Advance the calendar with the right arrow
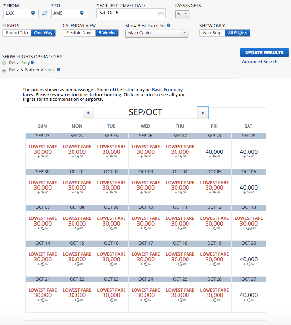Screen dimensions: 291x325 click(x=203, y=113)
